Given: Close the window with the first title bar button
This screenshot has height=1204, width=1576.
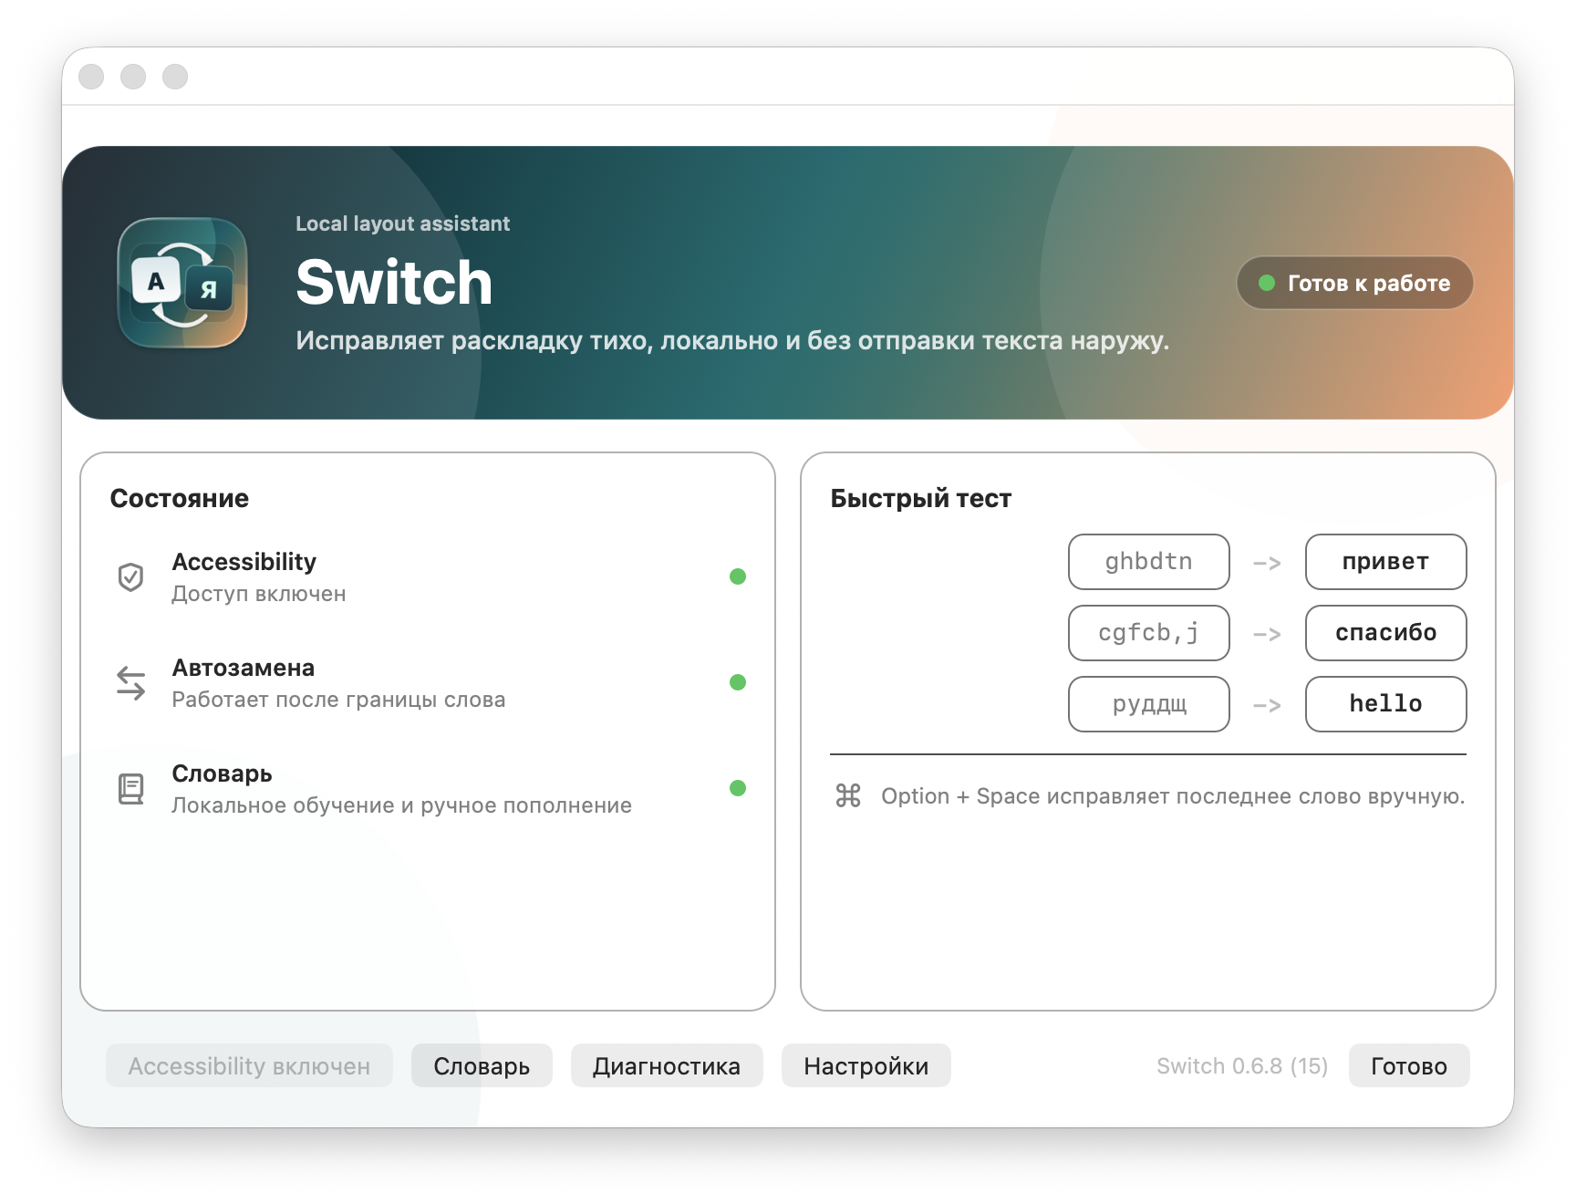Looking at the screenshot, I should pyautogui.click(x=91, y=77).
